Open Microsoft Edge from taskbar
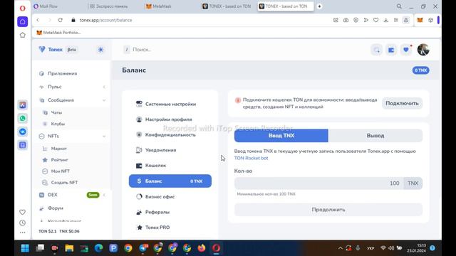The width and height of the screenshot is (456, 256). tap(98, 248)
